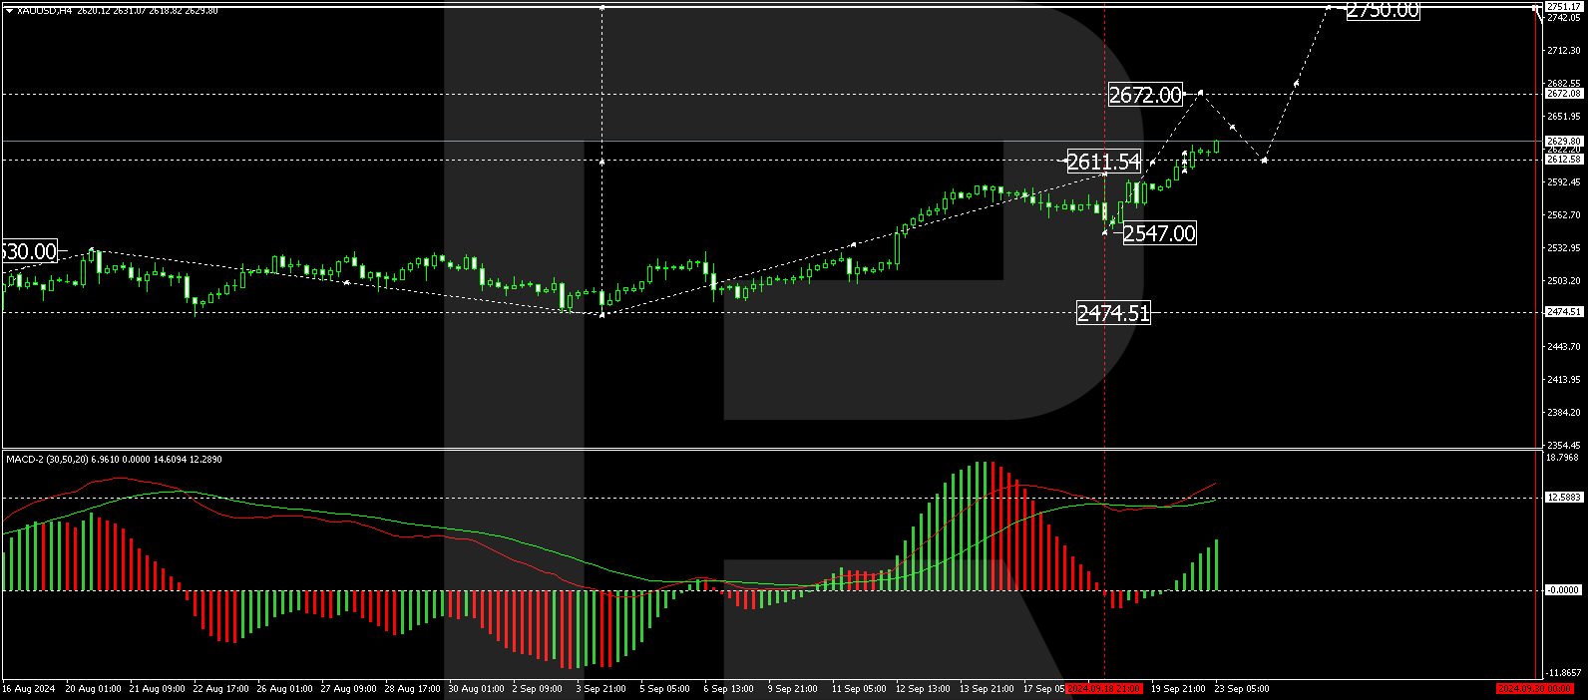Click the 2742.05 value on price scale
The image size is (1588, 700).
coord(1563,18)
